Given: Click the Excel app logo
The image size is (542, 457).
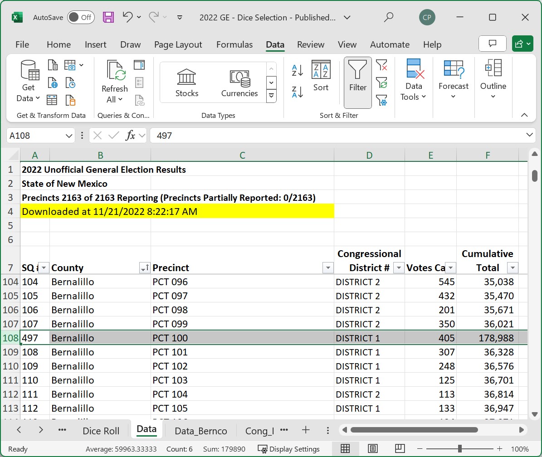Looking at the screenshot, I should [17, 17].
